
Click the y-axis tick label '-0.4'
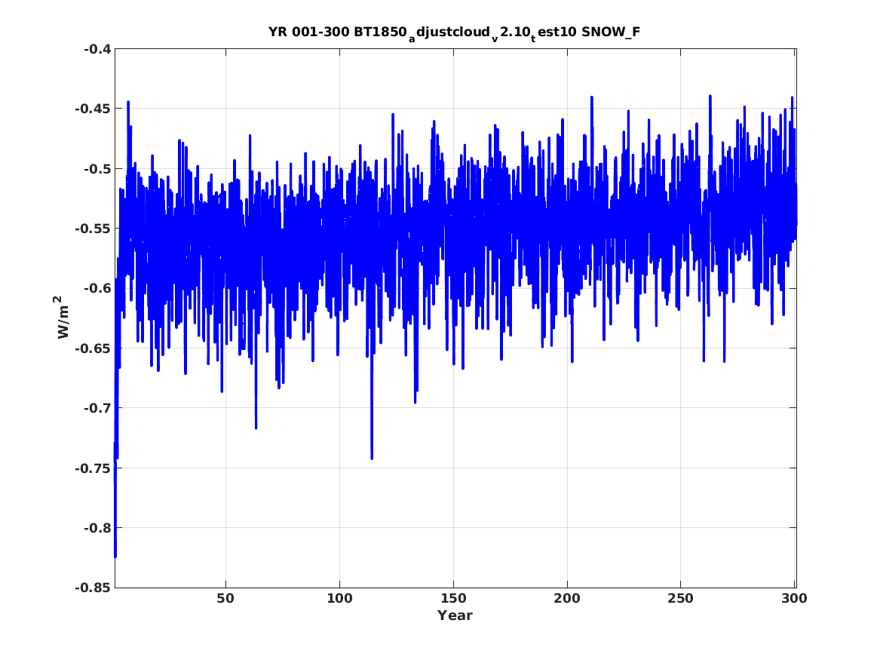(x=97, y=49)
